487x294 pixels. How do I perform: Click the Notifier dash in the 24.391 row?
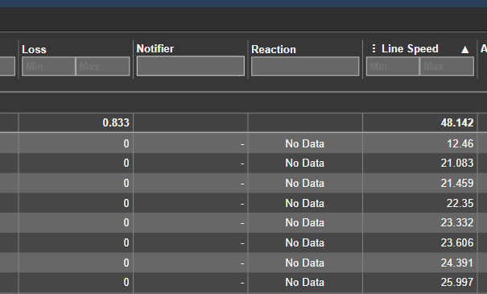coord(242,263)
